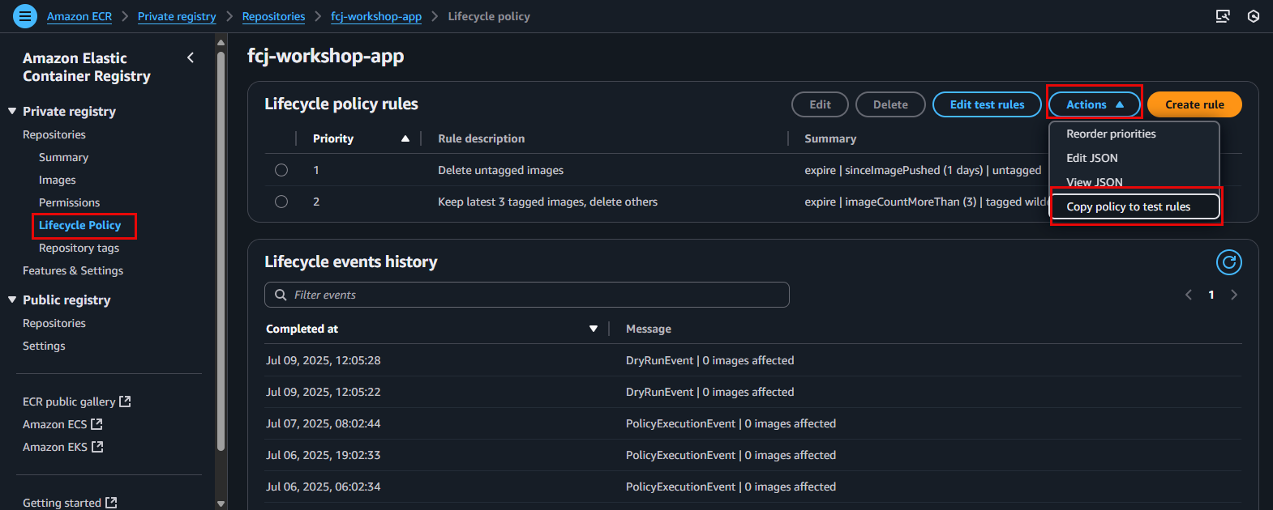Click the sidebar scrollbar down arrow
Image resolution: width=1273 pixels, height=510 pixels.
click(x=221, y=504)
